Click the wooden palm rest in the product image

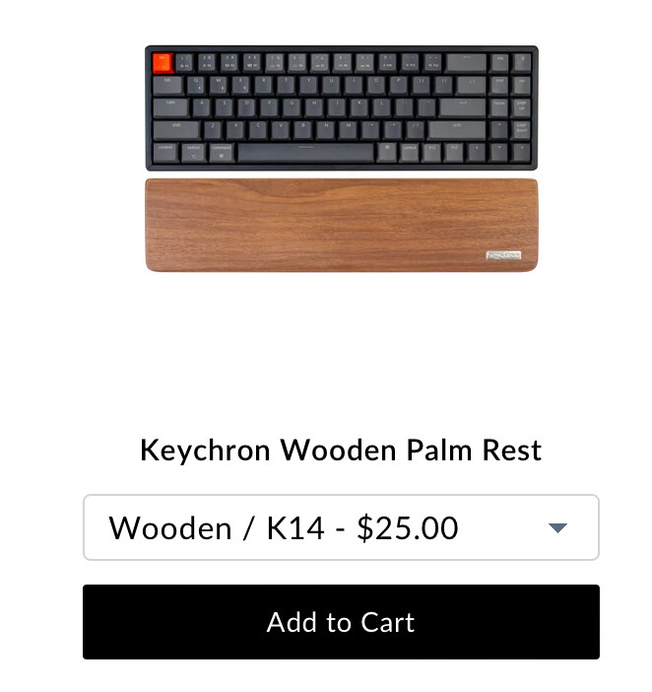pyautogui.click(x=342, y=225)
